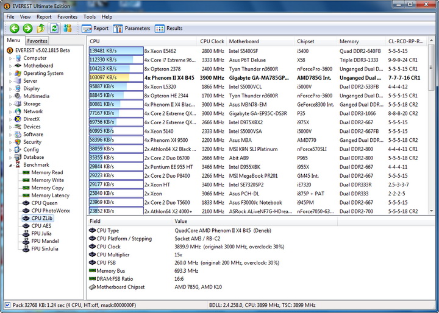
Task: Select FPU SinJulia benchmark icon
Action: pos(26,248)
